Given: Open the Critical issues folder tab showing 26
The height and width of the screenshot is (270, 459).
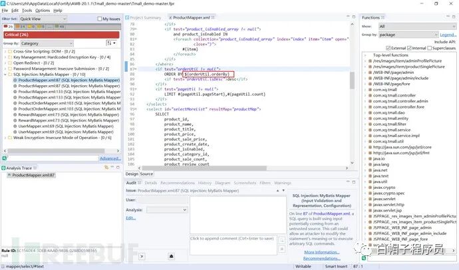Looking at the screenshot, I should click(x=8, y=27).
